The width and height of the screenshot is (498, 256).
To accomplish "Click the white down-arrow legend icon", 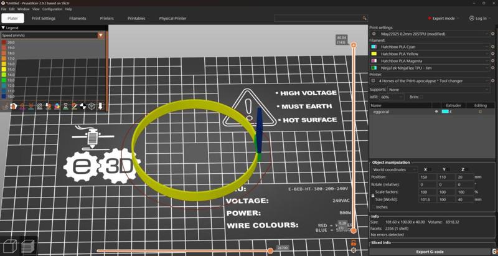I will coord(100,106).
